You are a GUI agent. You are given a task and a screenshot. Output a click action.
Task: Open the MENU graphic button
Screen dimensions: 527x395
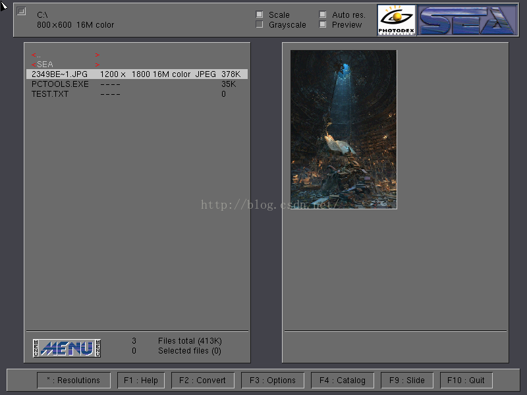(x=67, y=348)
